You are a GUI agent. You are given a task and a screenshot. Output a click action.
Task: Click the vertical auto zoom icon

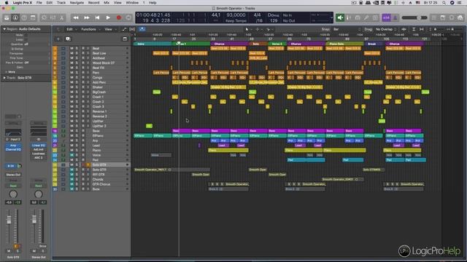coord(414,29)
